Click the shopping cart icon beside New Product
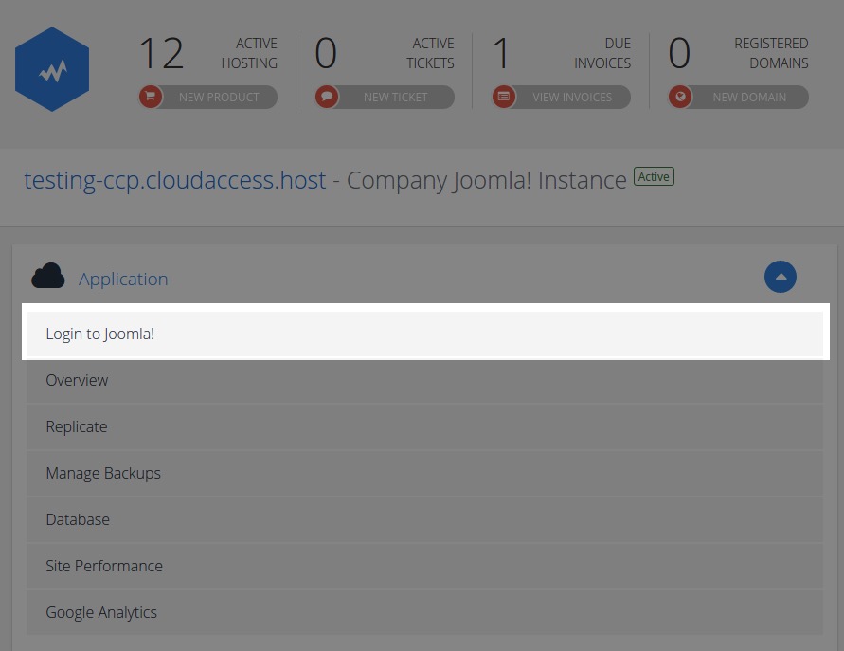The width and height of the screenshot is (844, 651). coord(151,97)
